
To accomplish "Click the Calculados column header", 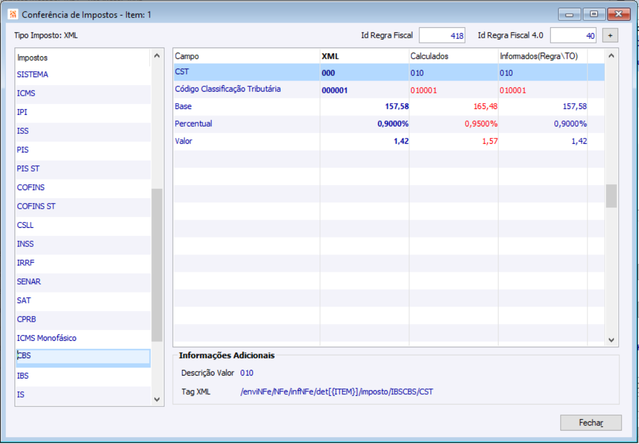I will click(x=453, y=56).
